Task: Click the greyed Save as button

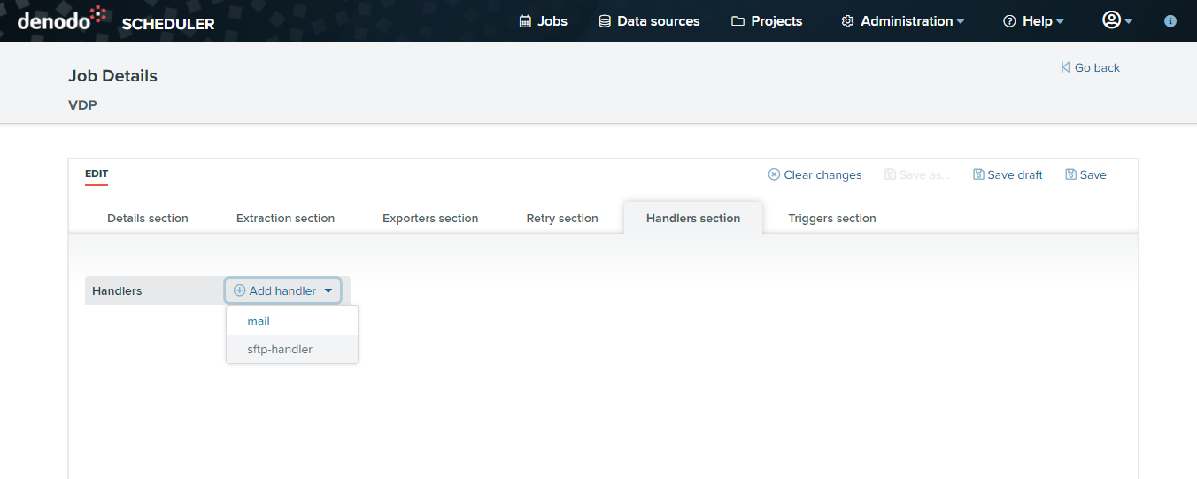Action: click(917, 174)
